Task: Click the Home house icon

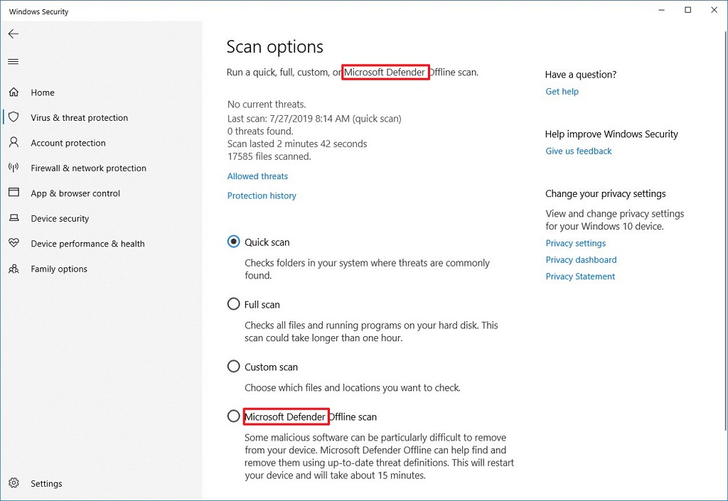Action: pos(14,92)
